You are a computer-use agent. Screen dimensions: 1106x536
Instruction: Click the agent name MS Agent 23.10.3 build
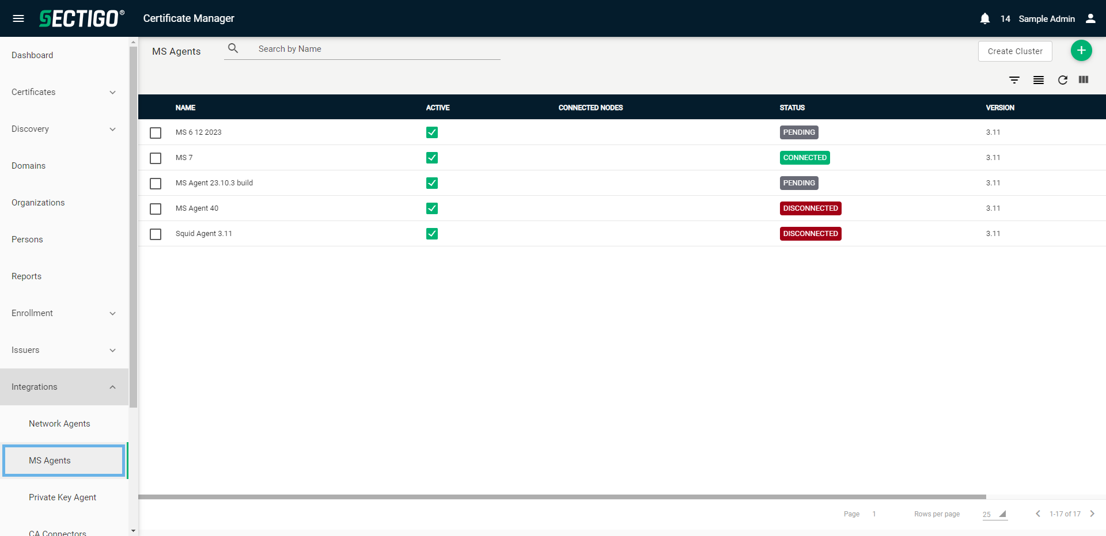[x=214, y=183]
